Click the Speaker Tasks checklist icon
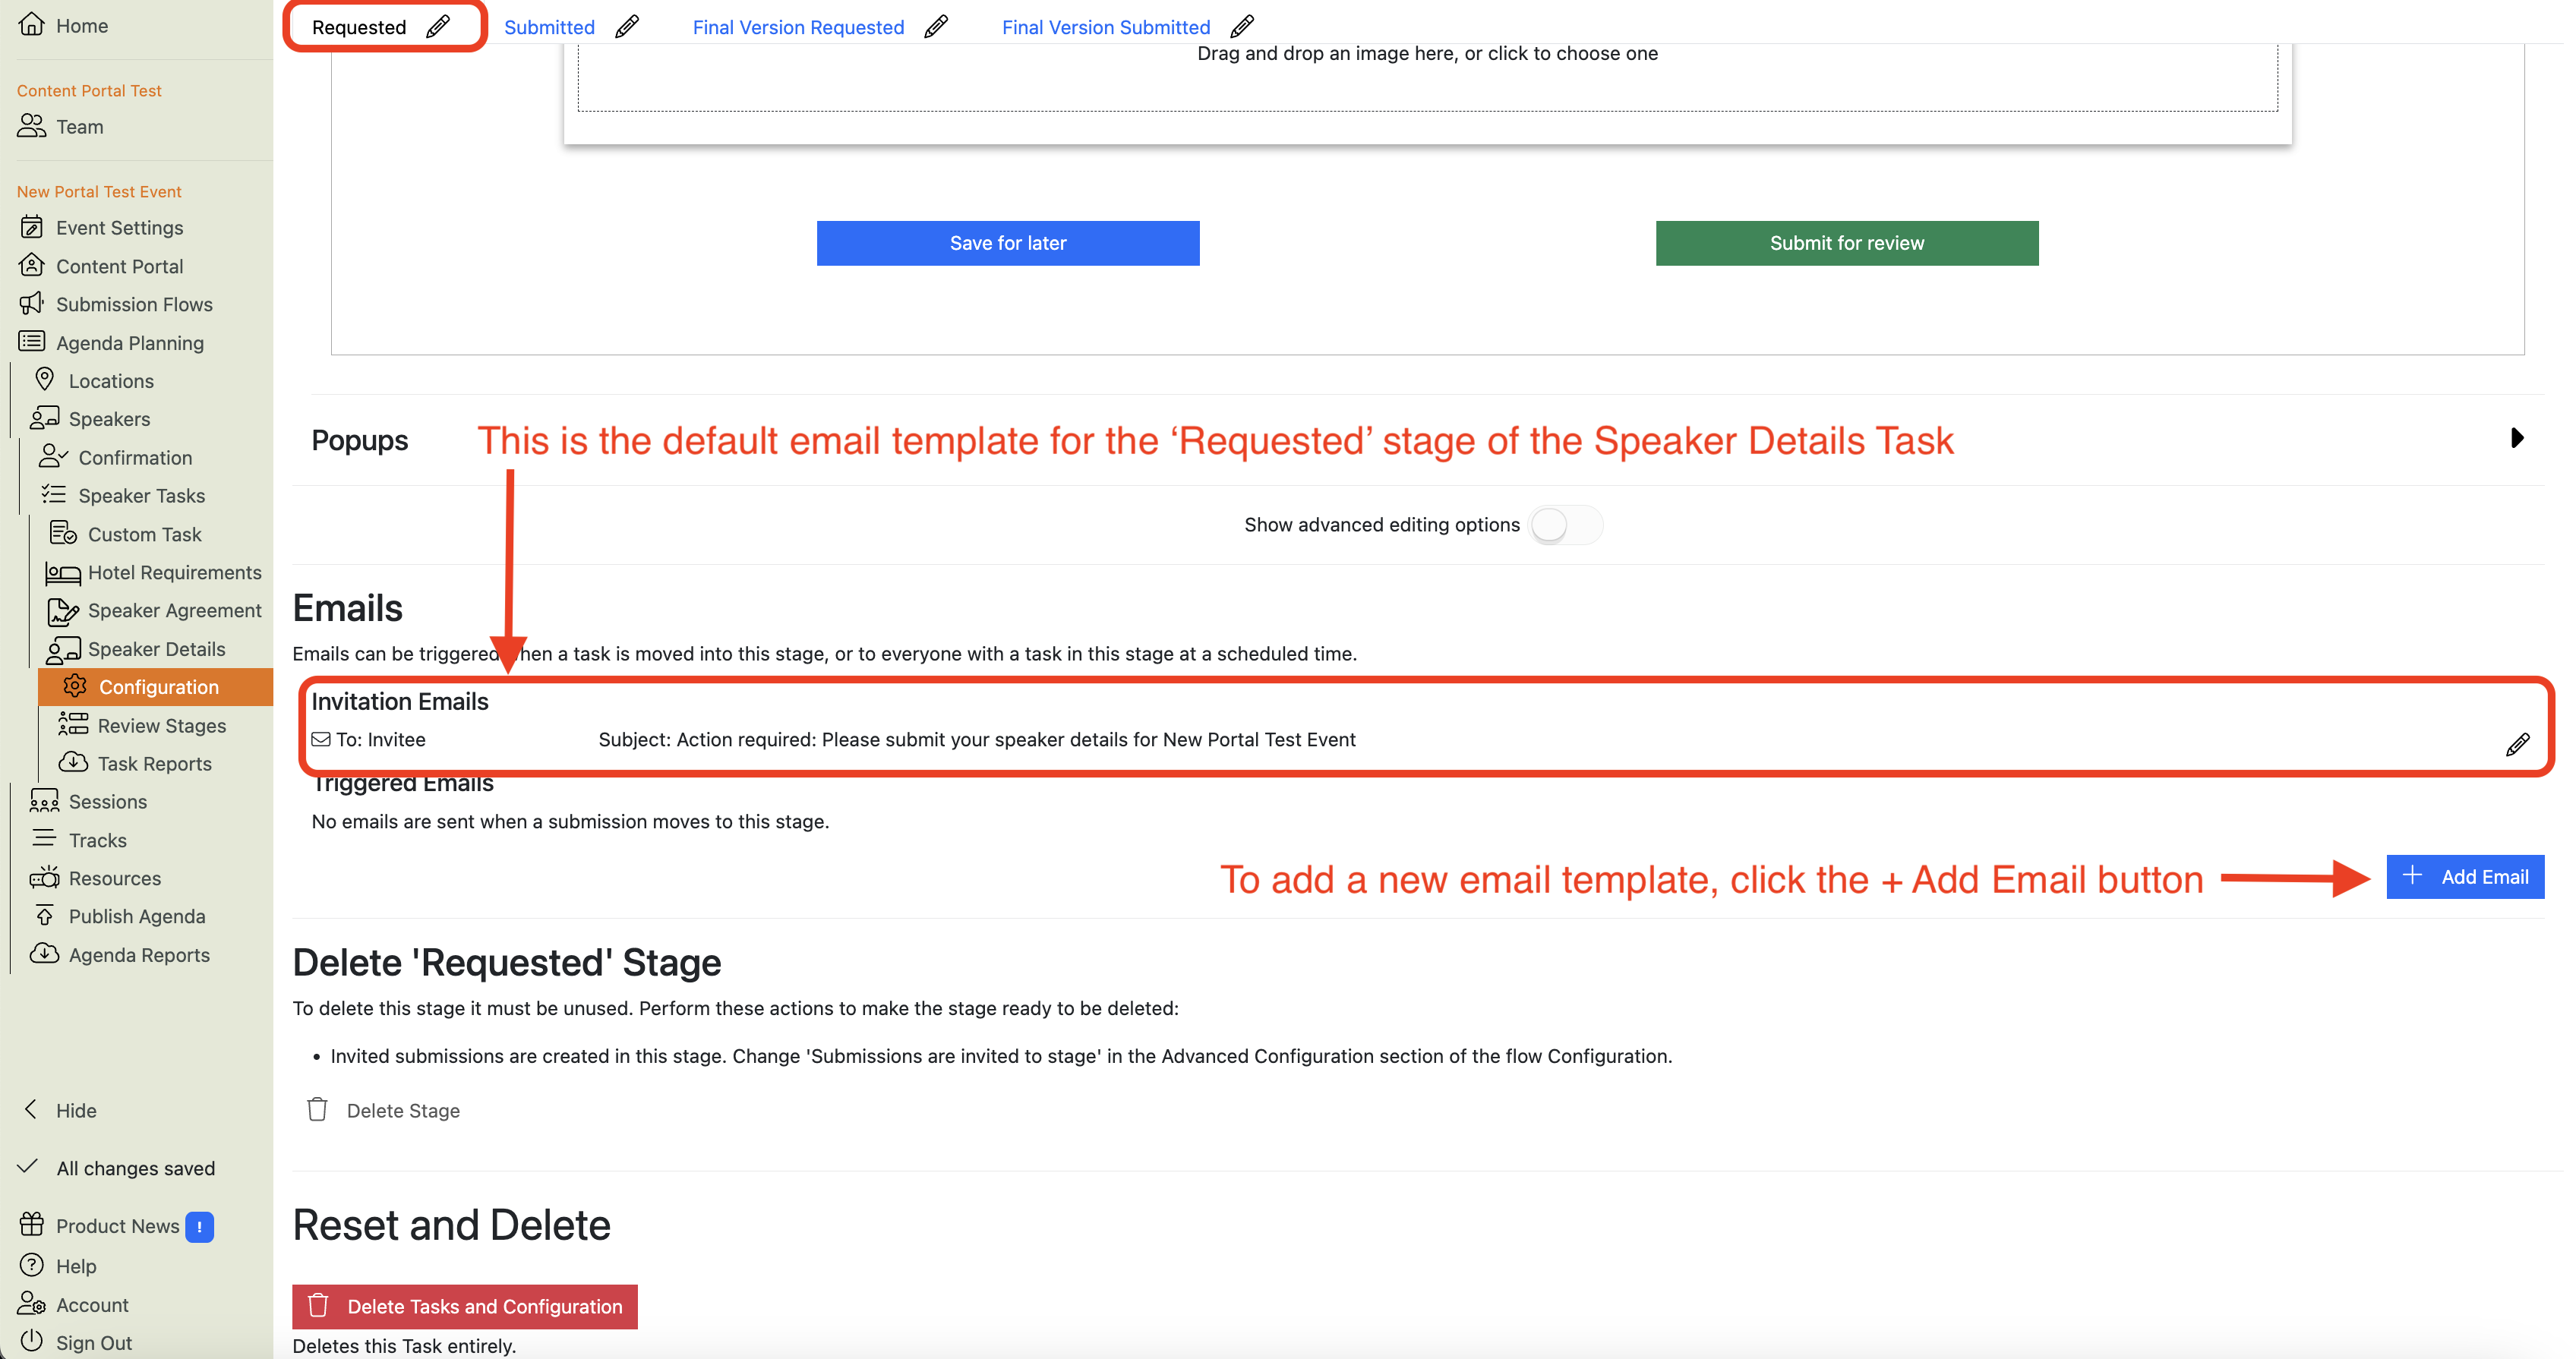Screen dimensions: 2576x1359 tap(53, 495)
